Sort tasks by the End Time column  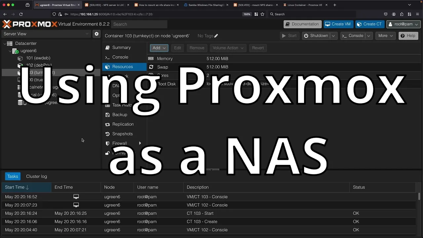click(76, 187)
